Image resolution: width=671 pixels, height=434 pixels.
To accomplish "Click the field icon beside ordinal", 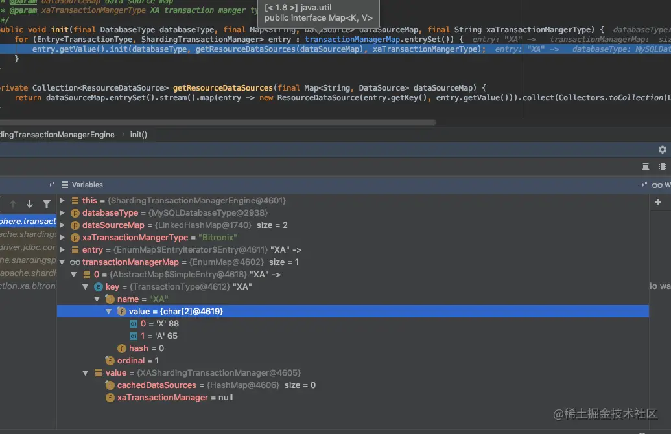I will tap(110, 361).
